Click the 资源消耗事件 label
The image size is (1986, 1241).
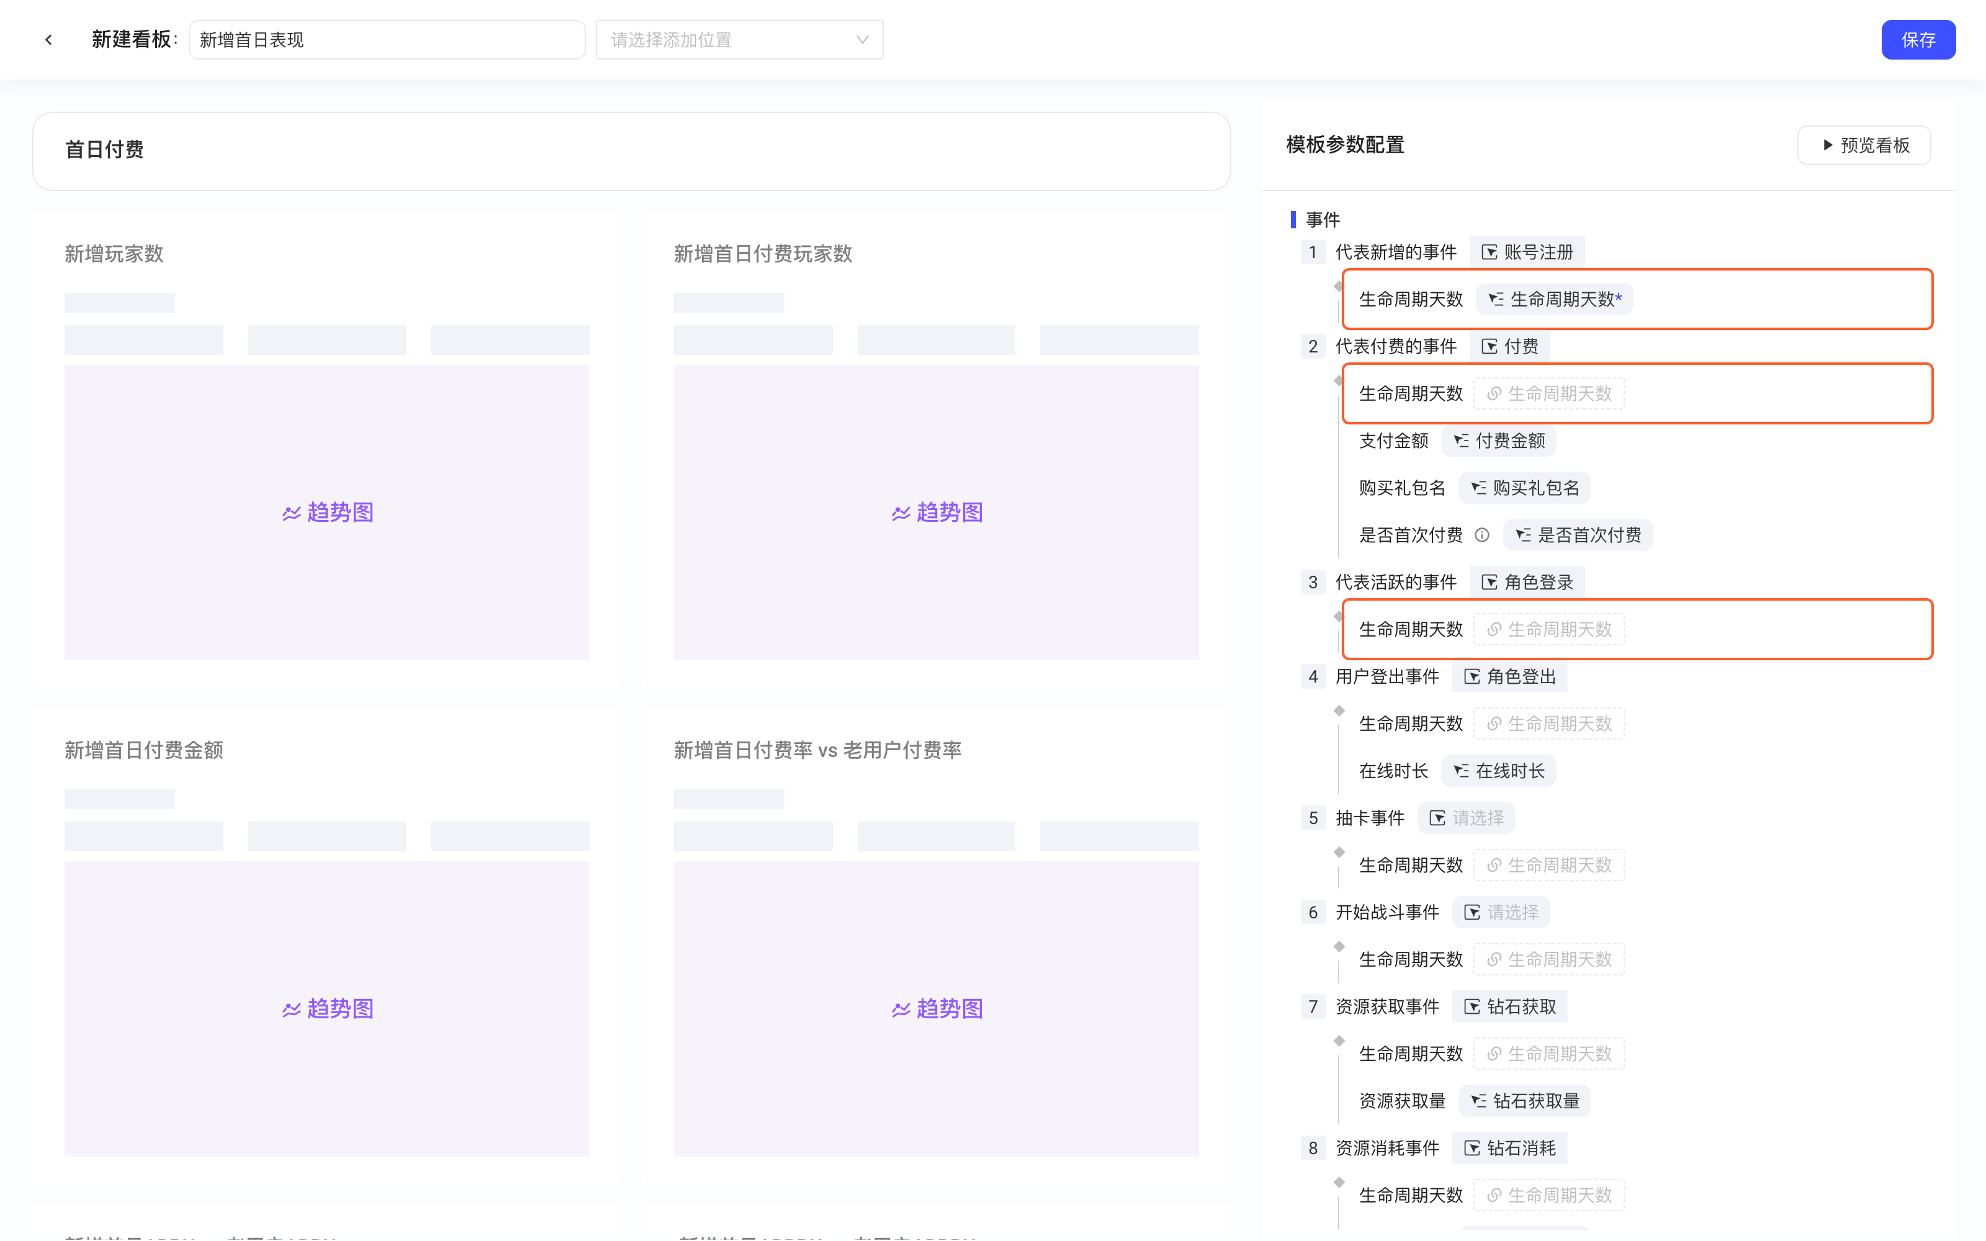pos(1387,1149)
